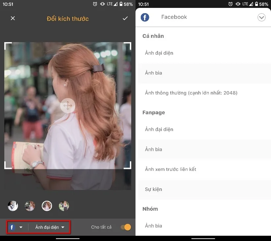Select the first photo thumbnail
The height and width of the screenshot is (241, 271).
[12, 205]
